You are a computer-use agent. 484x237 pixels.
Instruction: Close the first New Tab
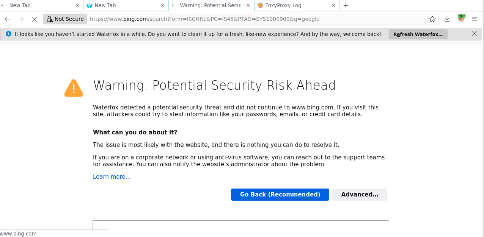click(77, 5)
